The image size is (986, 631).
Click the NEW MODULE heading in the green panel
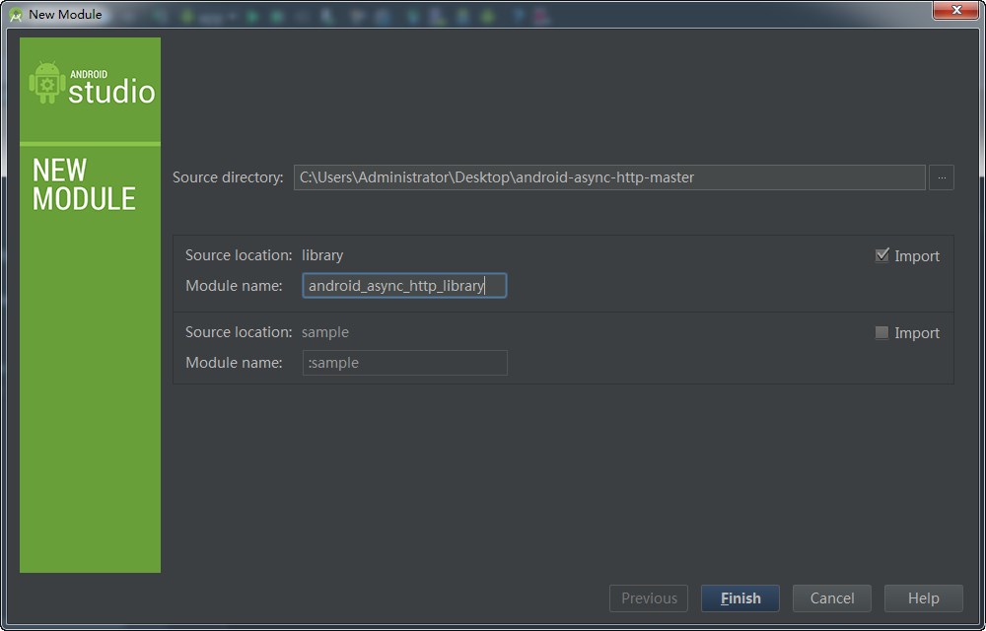(x=84, y=184)
